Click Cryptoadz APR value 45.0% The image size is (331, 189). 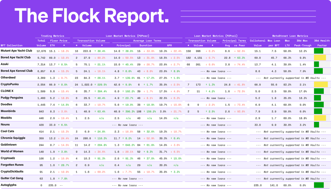click(x=163, y=159)
